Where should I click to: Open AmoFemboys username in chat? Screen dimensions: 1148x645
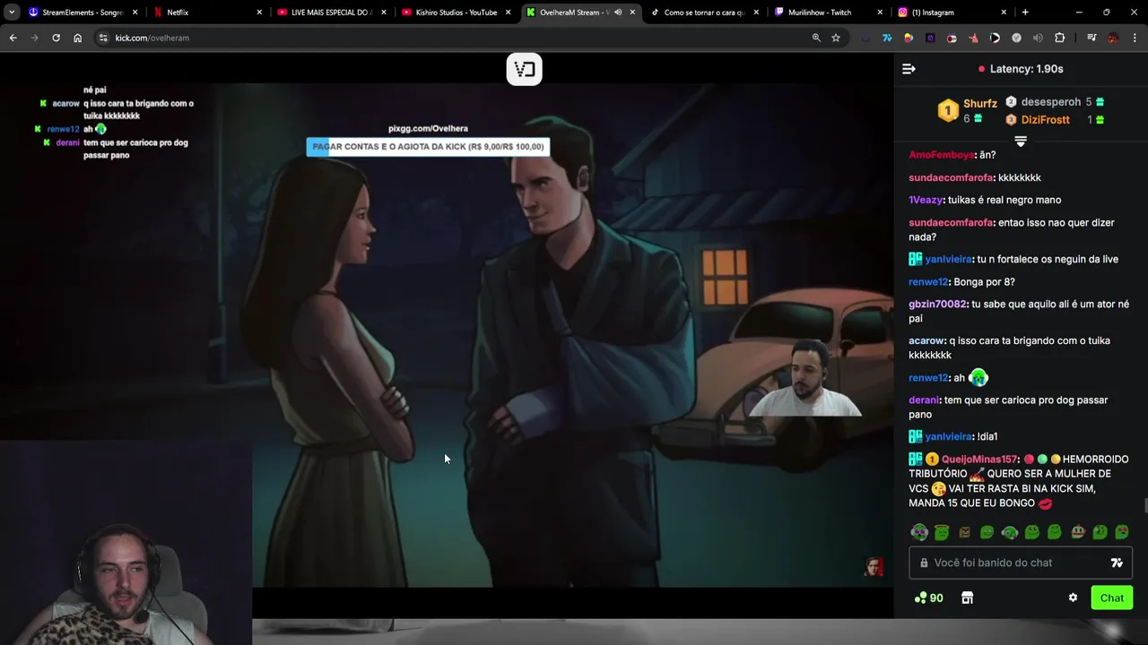(x=942, y=155)
